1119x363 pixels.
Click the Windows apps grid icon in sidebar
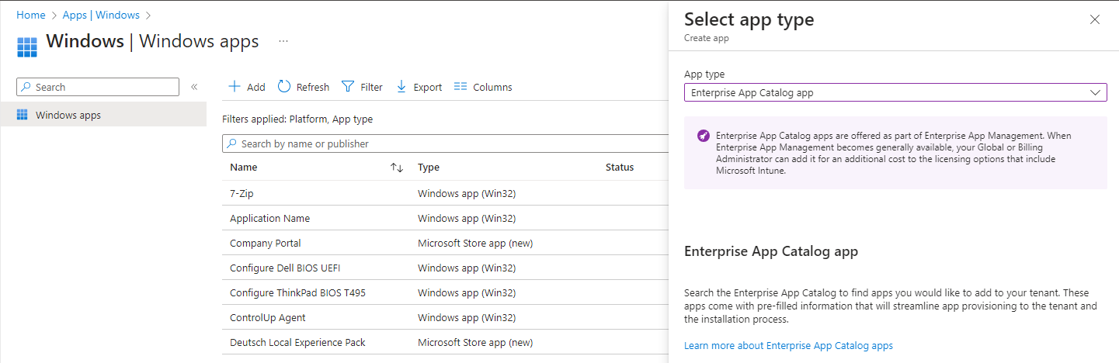pos(22,115)
